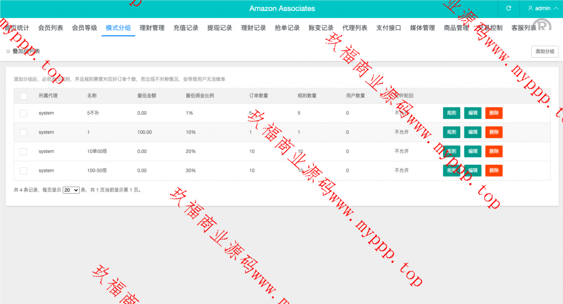Image resolution: width=563 pixels, height=304 pixels.
Task: Select checkbox for the 100-50倍 row
Action: click(23, 171)
